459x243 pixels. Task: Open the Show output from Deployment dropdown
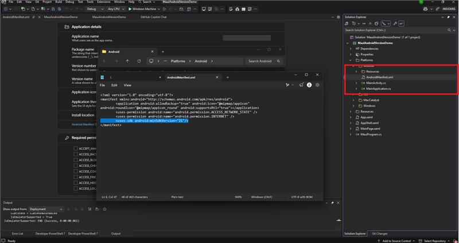46,209
